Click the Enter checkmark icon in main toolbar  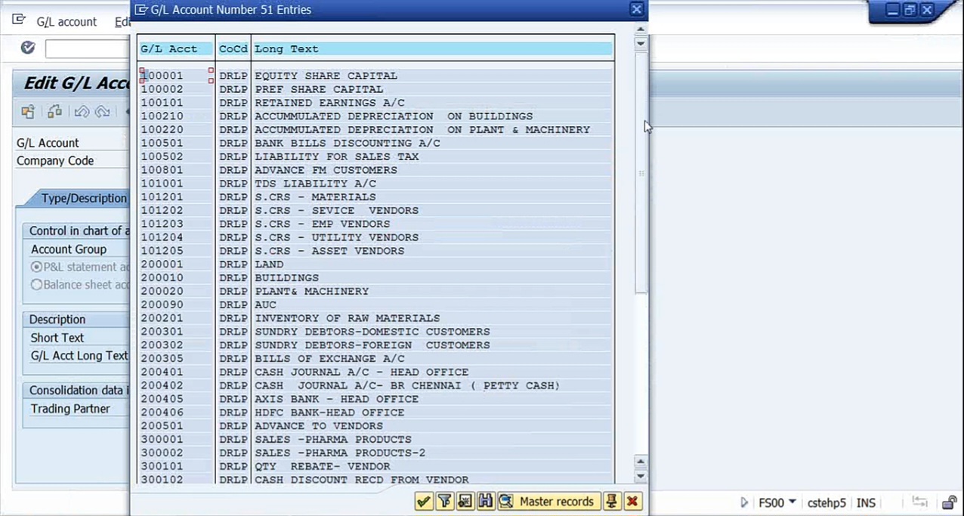coord(28,48)
